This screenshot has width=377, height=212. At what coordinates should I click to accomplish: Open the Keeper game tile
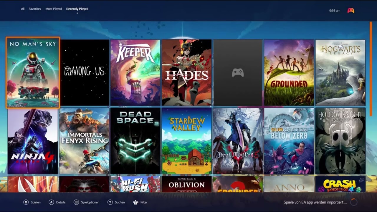pos(135,72)
